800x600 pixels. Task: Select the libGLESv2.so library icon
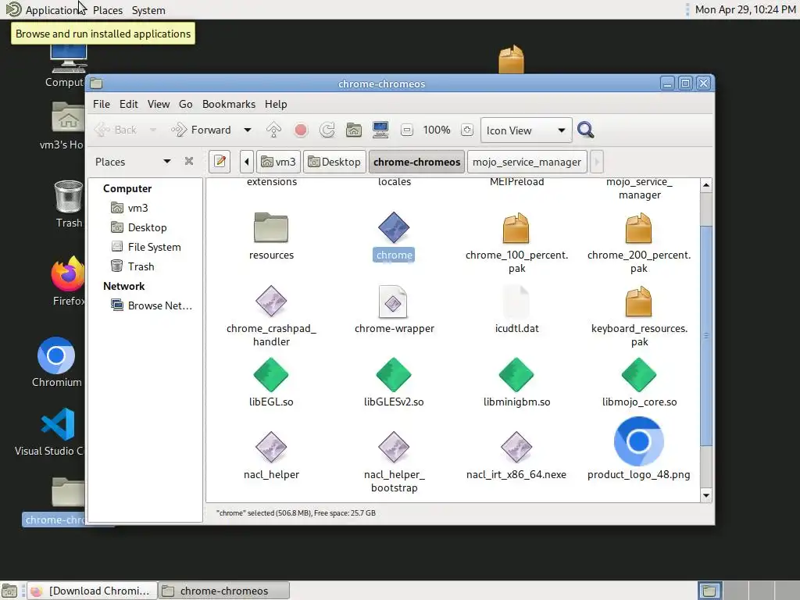pos(394,375)
